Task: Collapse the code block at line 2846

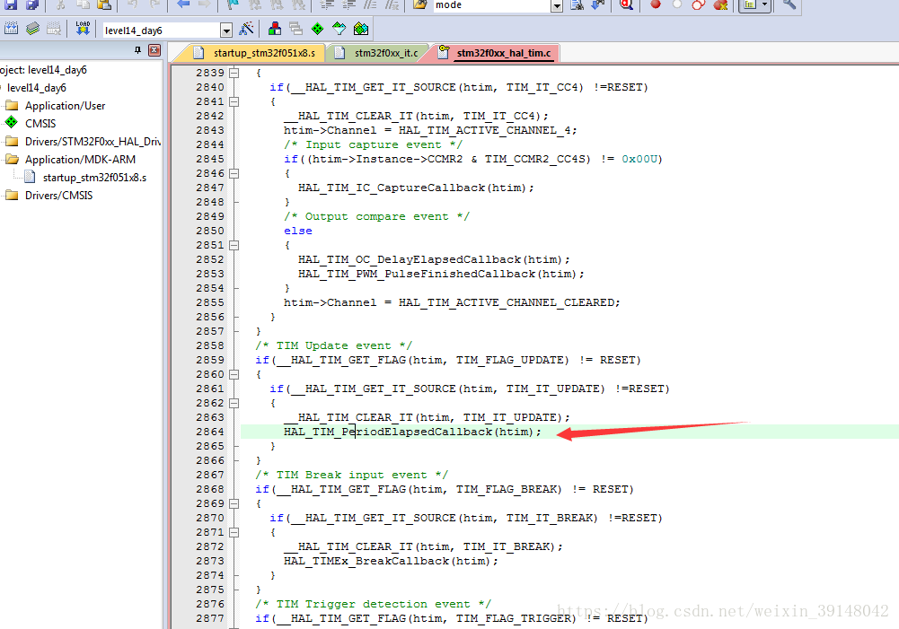Action: click(234, 173)
